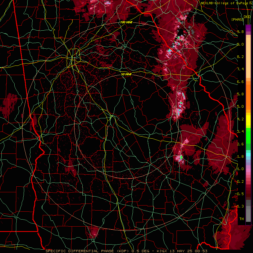Select the 1.0 value on the color scale
Image resolution: width=253 pixels, height=253 pixels.
point(240,169)
